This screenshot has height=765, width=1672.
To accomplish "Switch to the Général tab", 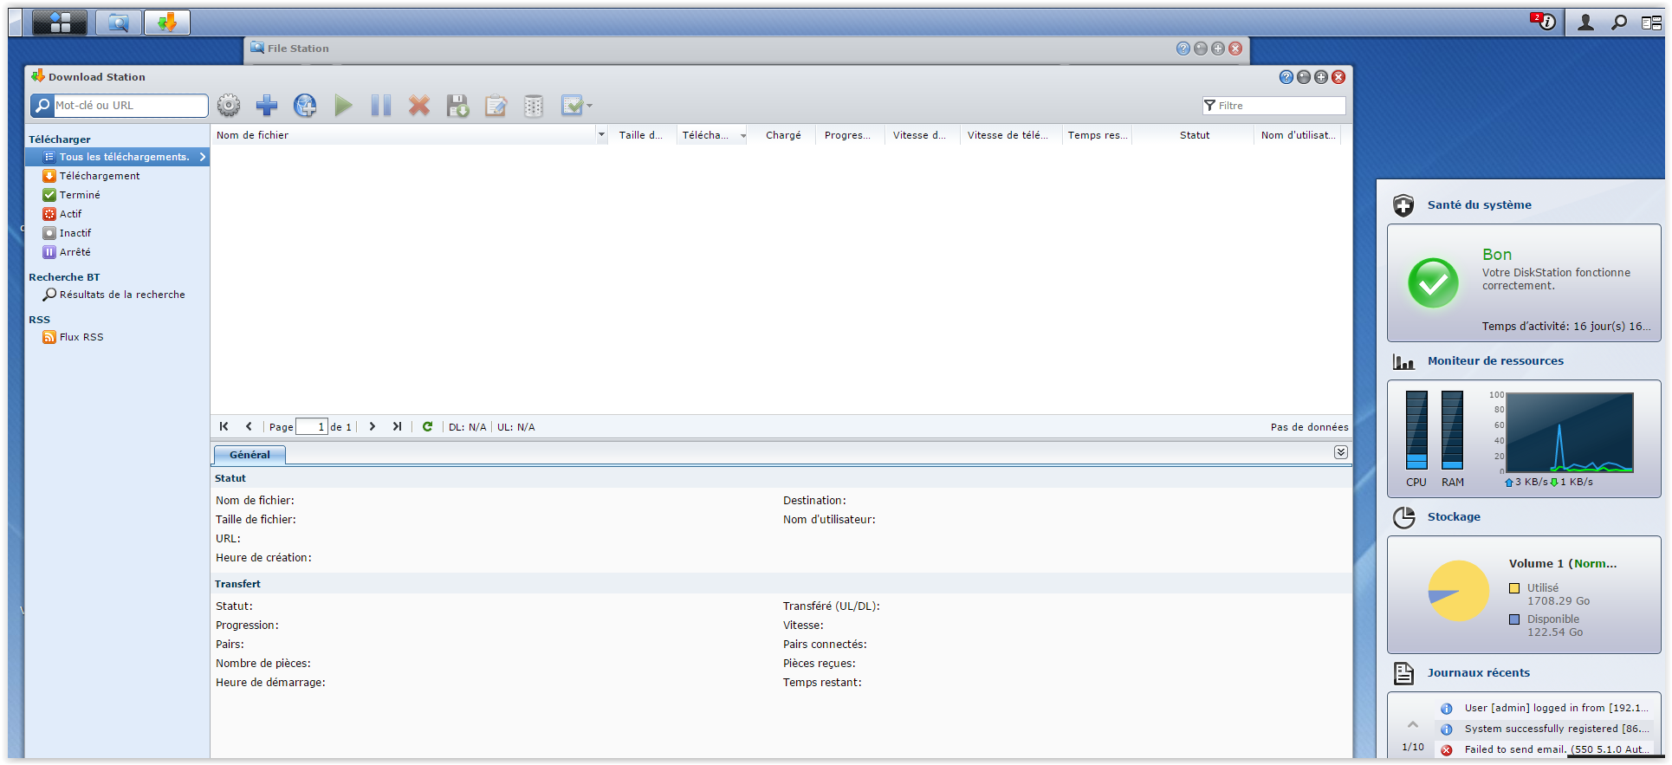I will click(x=250, y=455).
